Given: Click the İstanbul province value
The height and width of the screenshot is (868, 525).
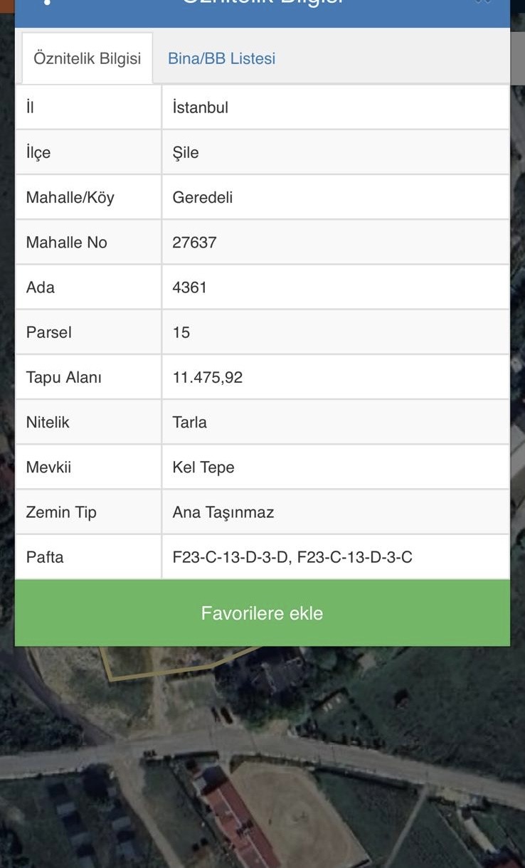Looking at the screenshot, I should tap(200, 107).
